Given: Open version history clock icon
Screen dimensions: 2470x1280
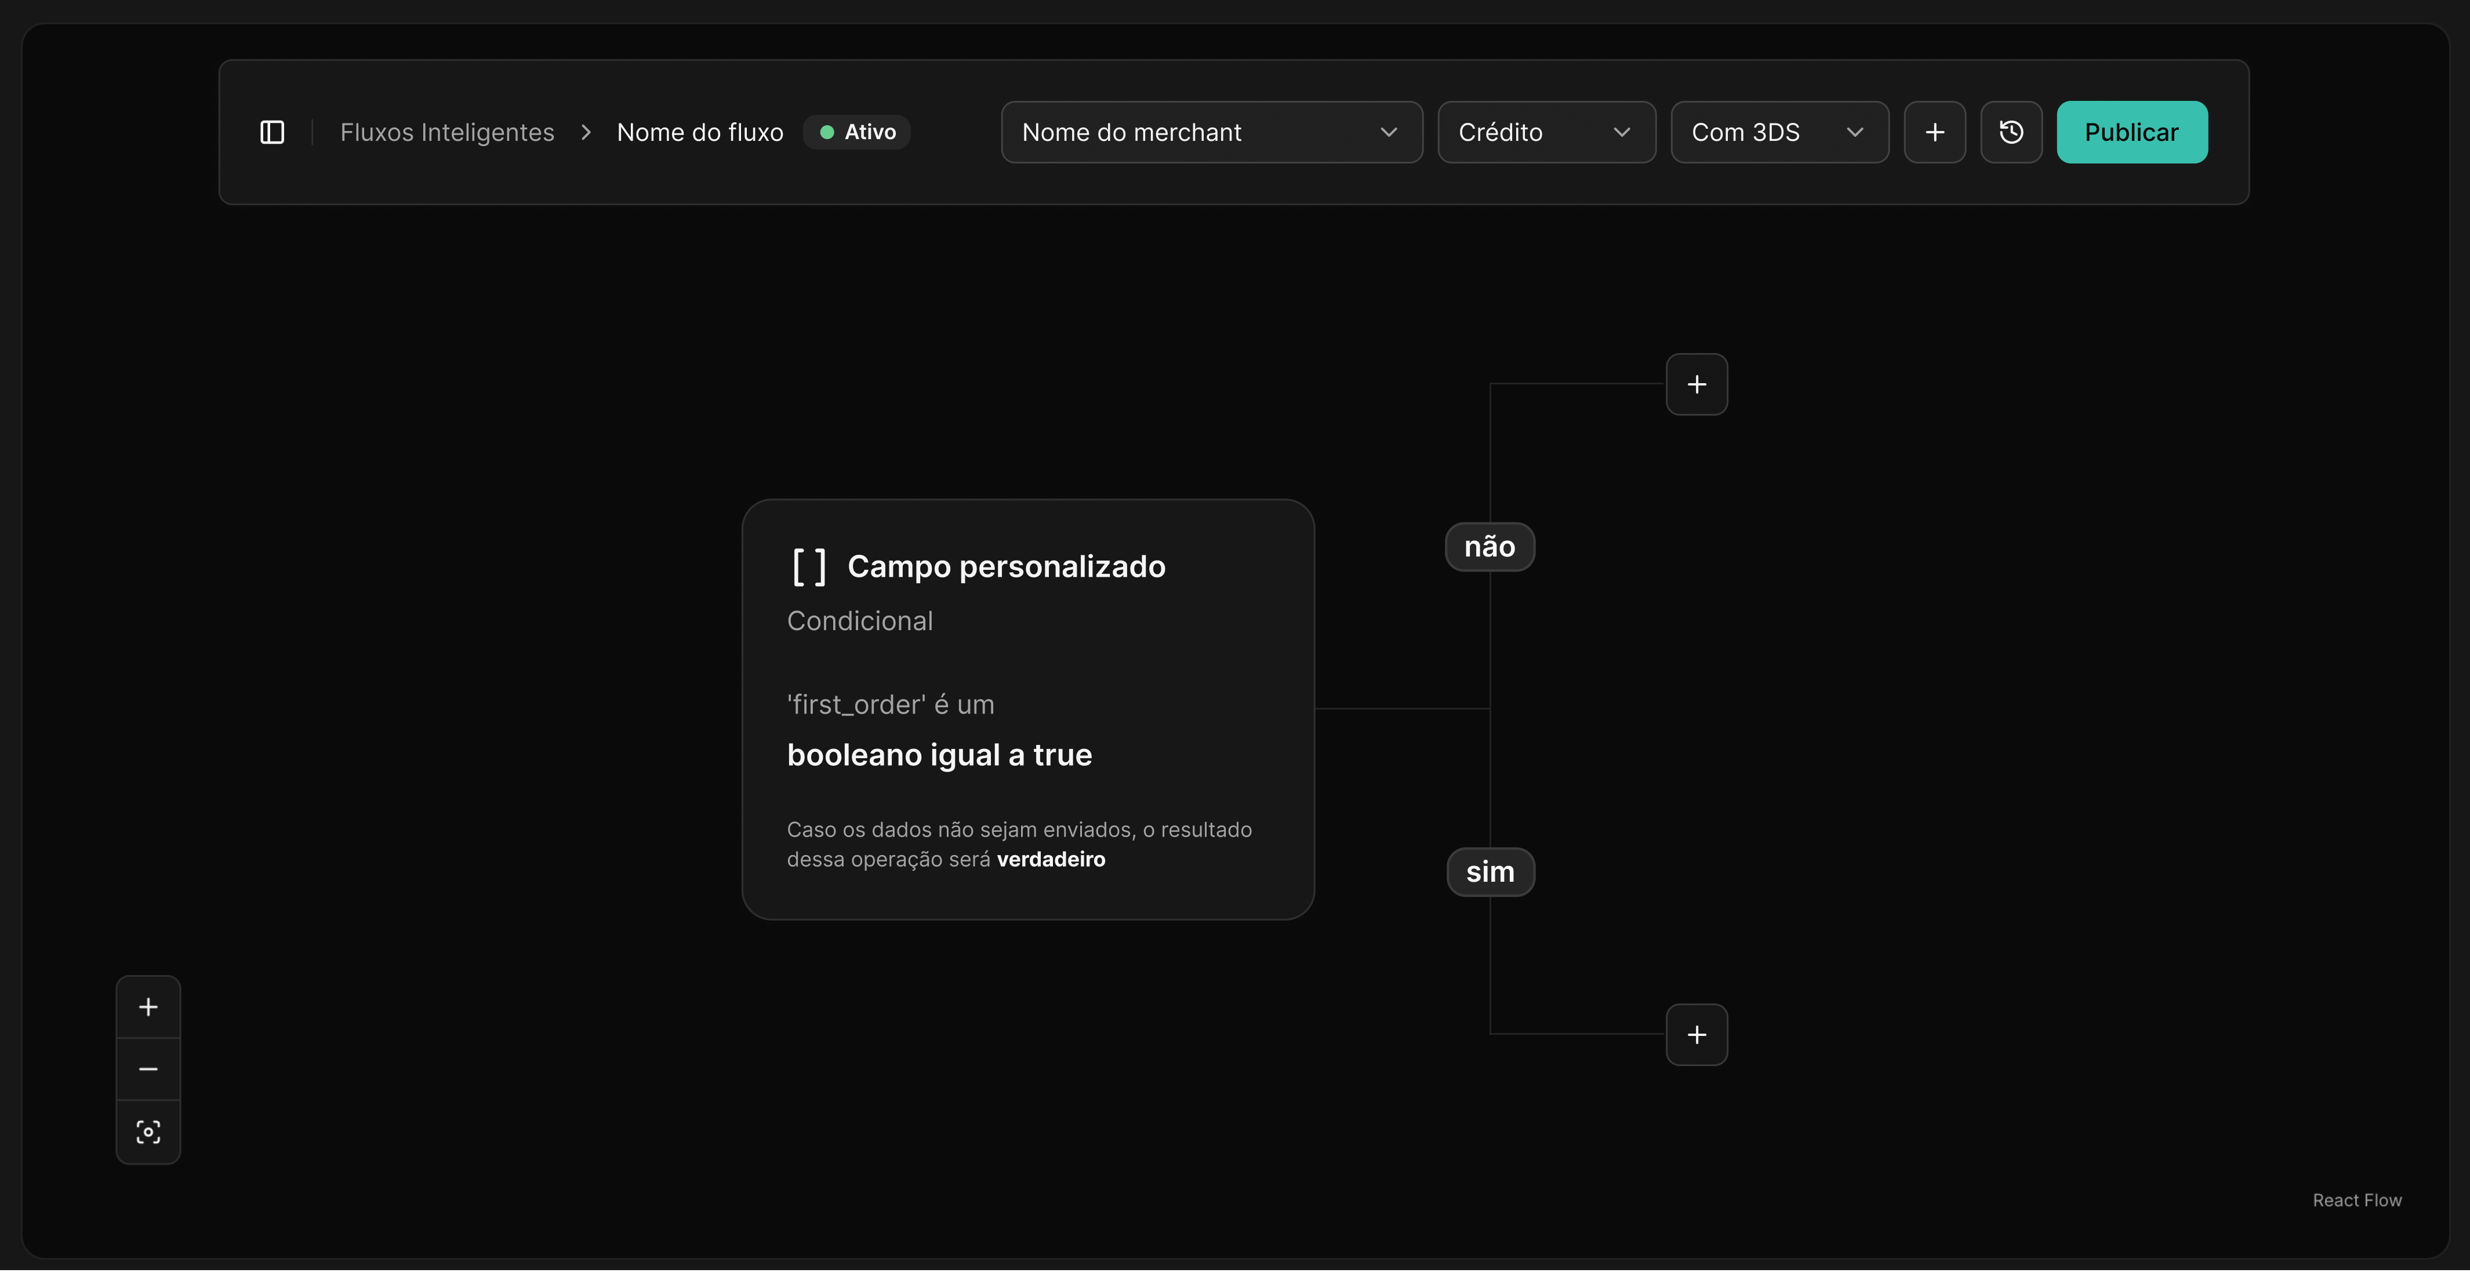Looking at the screenshot, I should (x=2012, y=132).
